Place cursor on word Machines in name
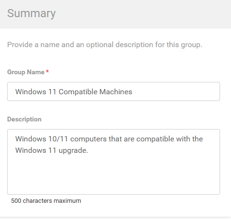This screenshot has height=219, width=231. (x=115, y=92)
